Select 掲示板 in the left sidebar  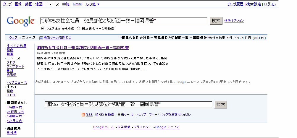(12, 75)
